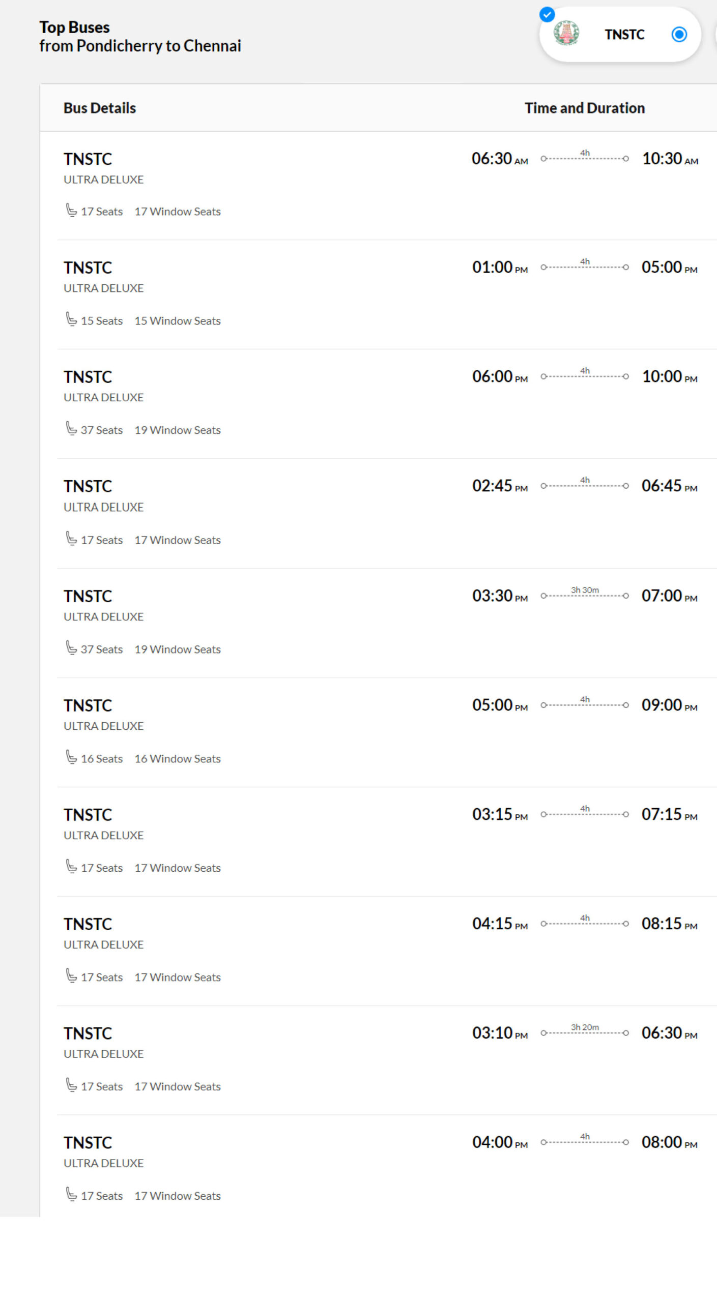
Task: Select the 16 Window Seats label
Action: click(178, 759)
